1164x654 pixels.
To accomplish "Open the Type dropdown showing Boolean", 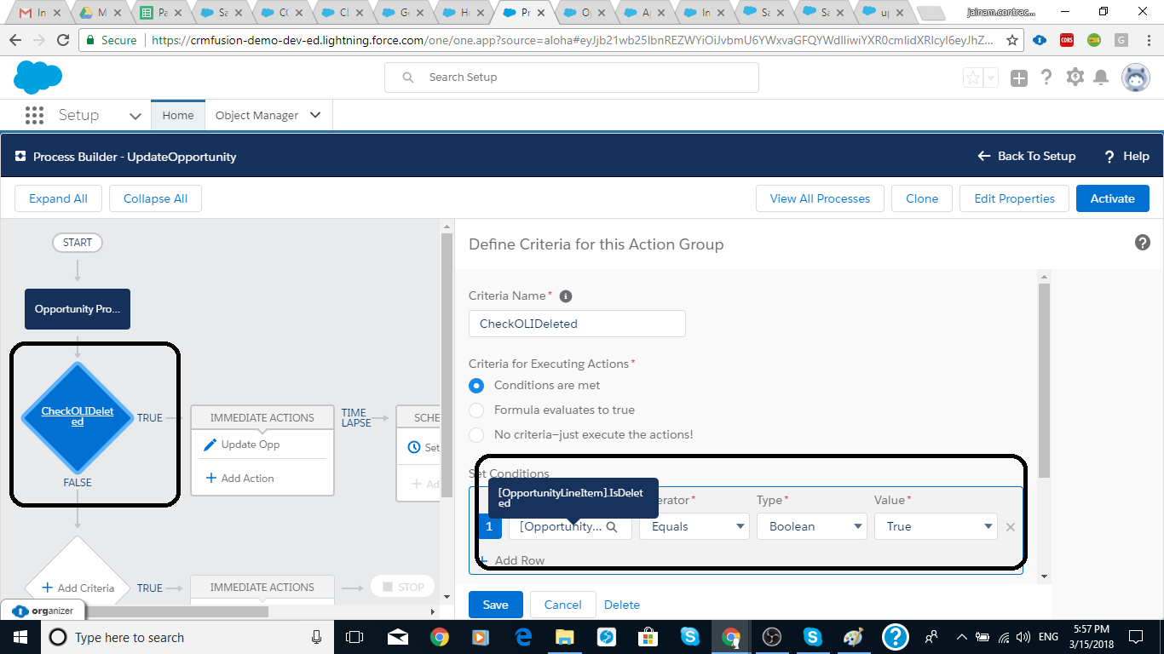I will coord(811,527).
